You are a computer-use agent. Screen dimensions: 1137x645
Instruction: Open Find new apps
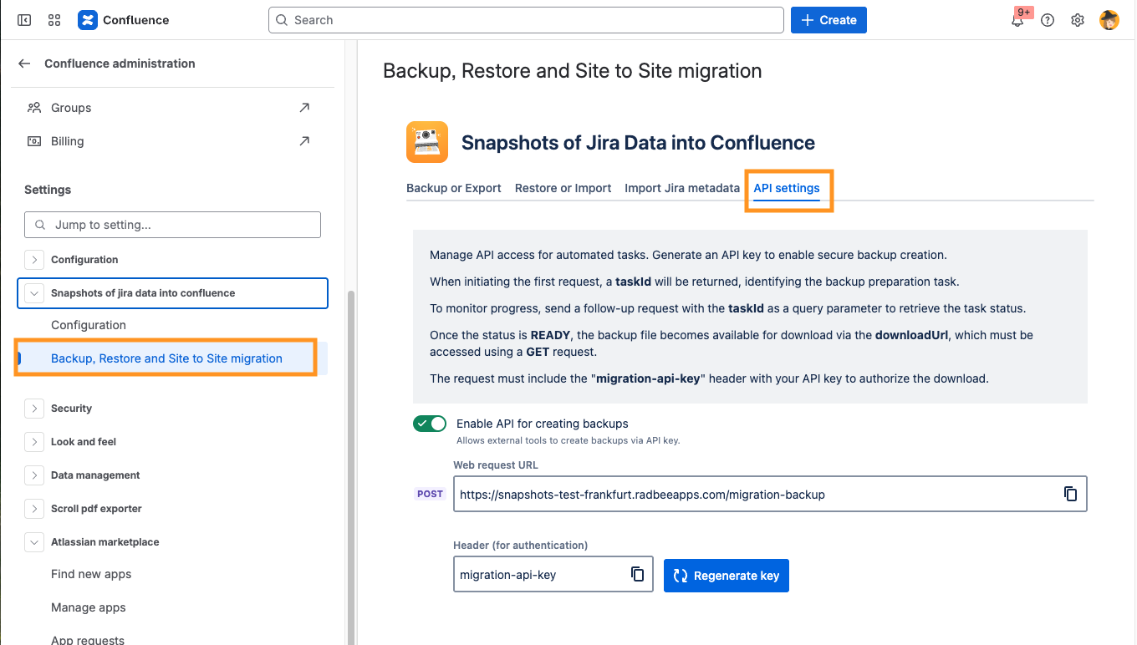click(x=91, y=574)
